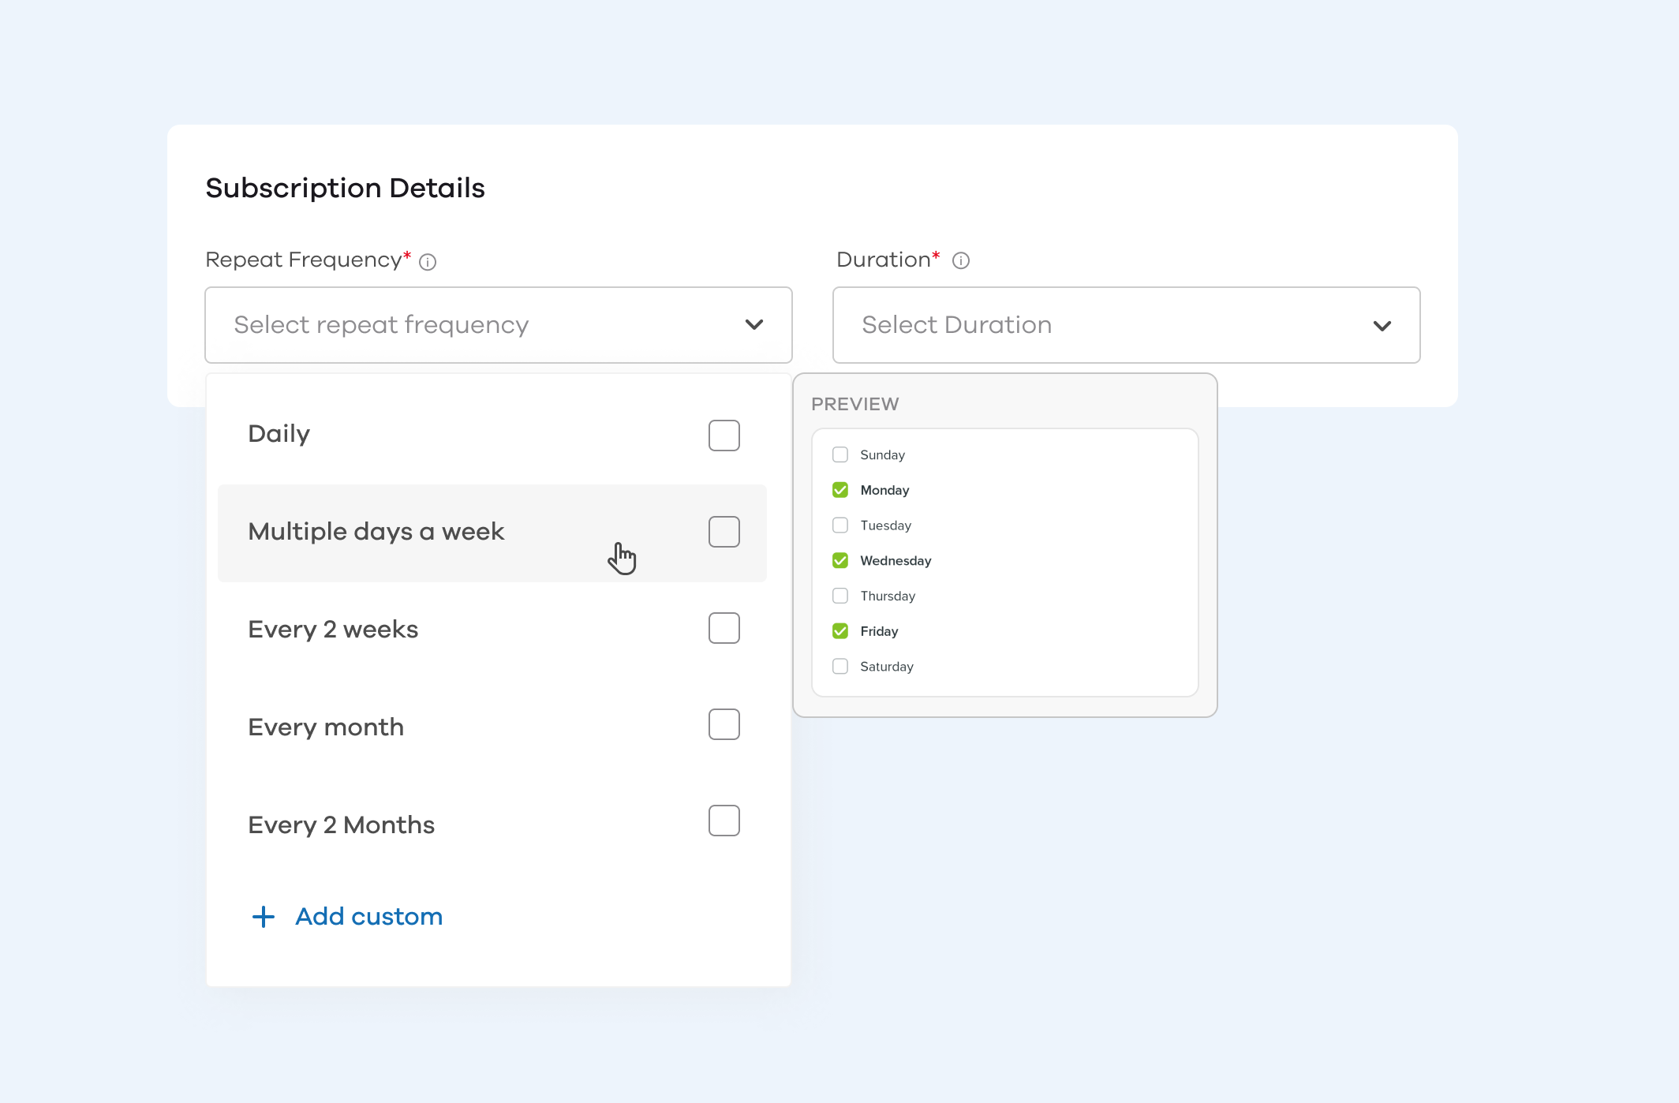Click the plus icon beside Add custom

coord(264,917)
